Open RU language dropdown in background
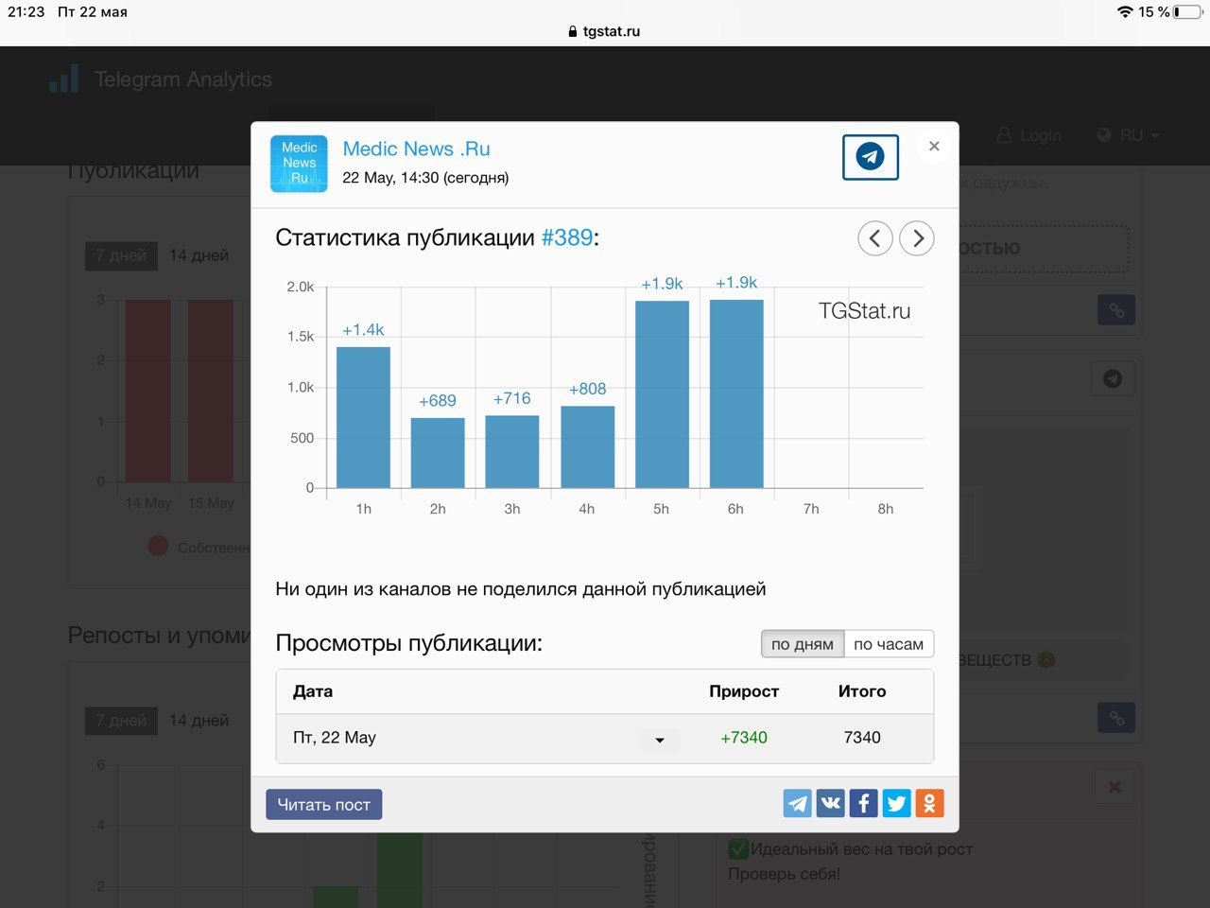The width and height of the screenshot is (1210, 908). coord(1128,135)
